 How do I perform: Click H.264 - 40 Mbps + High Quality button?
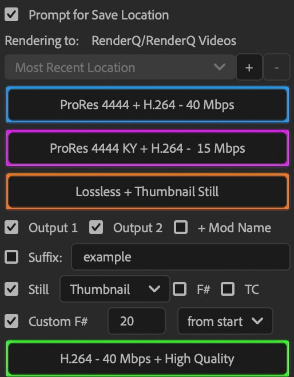click(x=147, y=359)
